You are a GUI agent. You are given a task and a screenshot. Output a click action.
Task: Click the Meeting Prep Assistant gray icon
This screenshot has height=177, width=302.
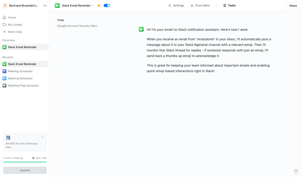(4, 85)
